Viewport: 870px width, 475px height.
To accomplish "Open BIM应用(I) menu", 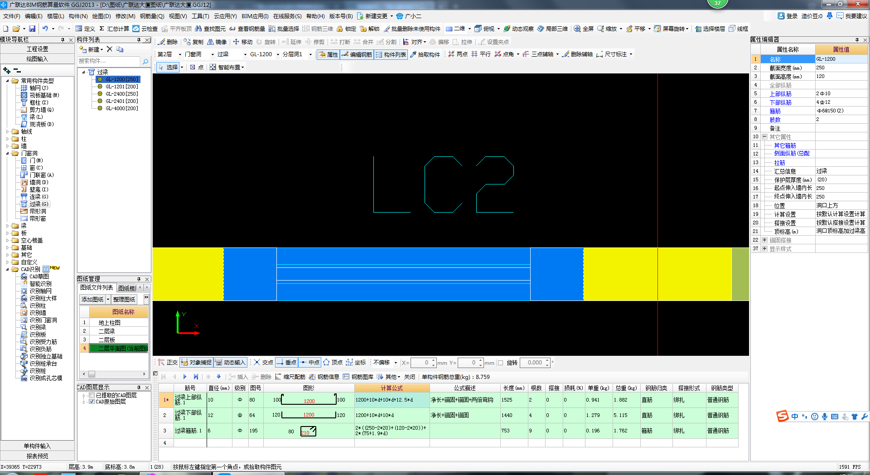I will (x=255, y=16).
